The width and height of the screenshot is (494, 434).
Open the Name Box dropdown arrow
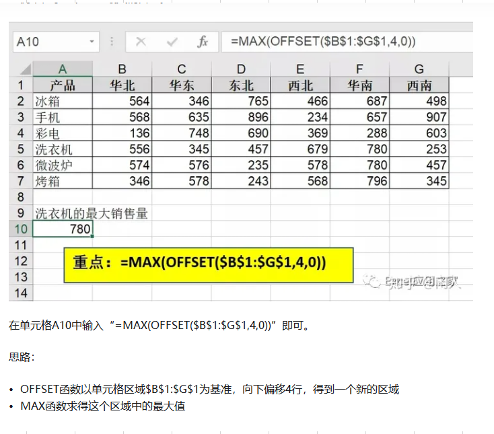[92, 42]
